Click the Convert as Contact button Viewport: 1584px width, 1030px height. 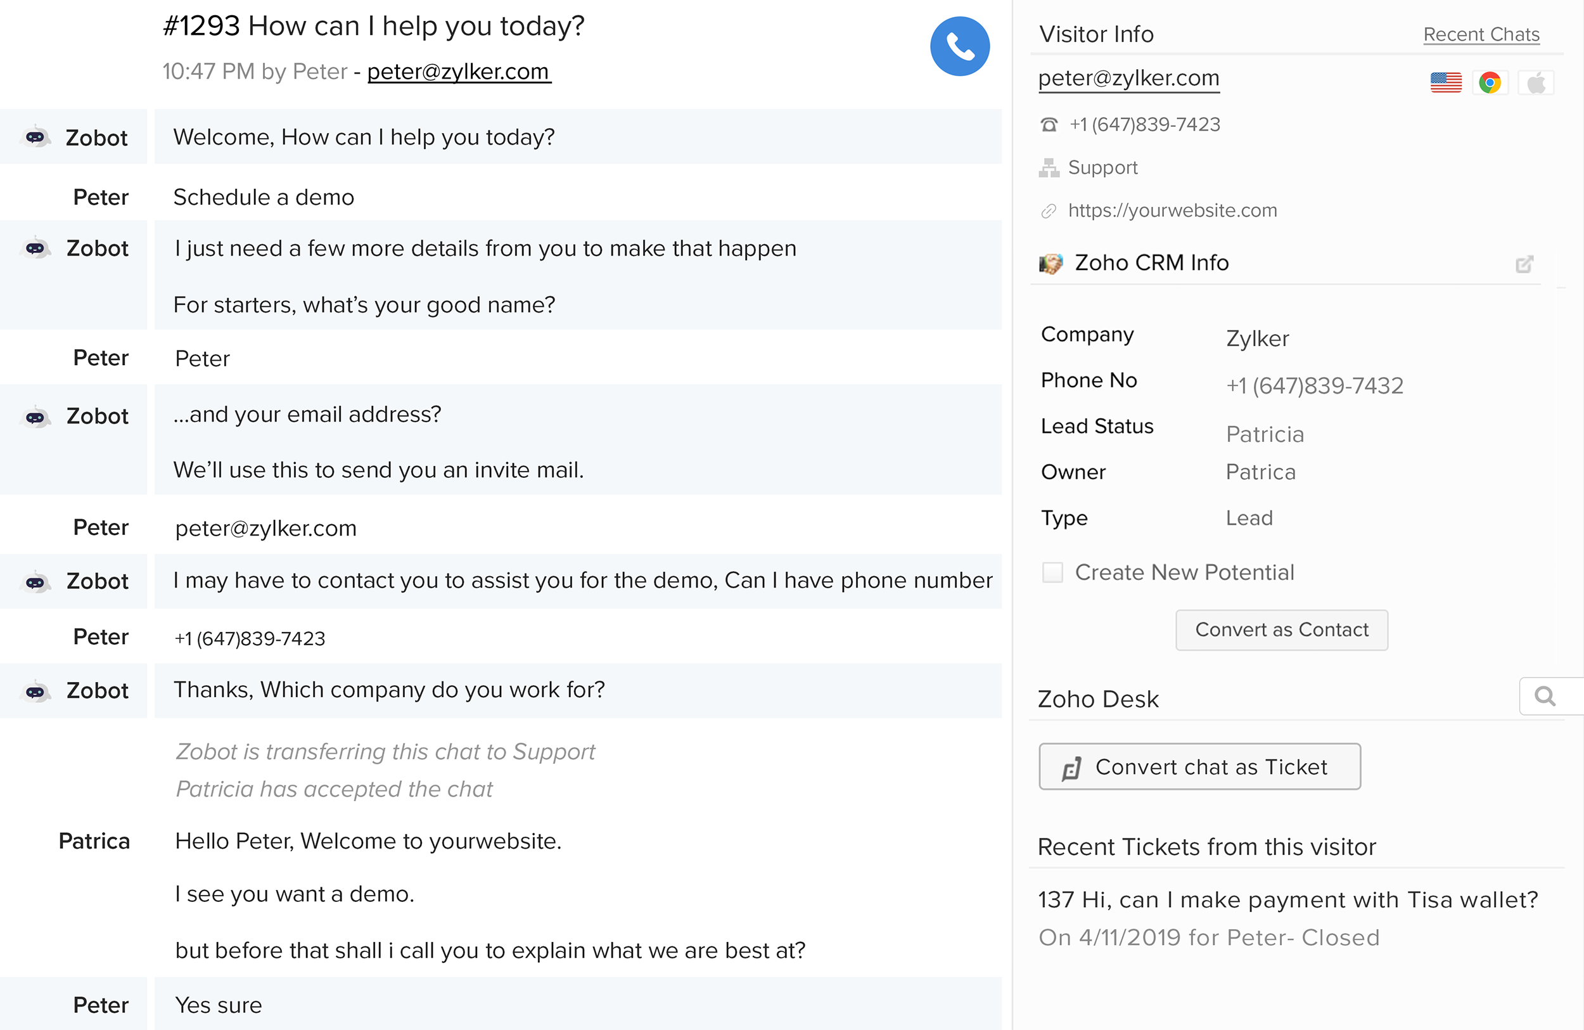1282,630
